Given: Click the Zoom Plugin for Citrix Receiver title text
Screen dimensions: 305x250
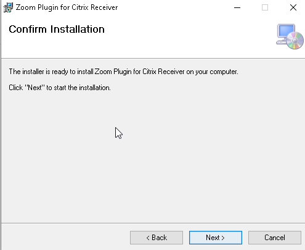Looking at the screenshot, I should pos(67,7).
